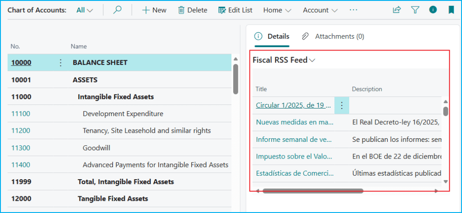The width and height of the screenshot is (462, 213).
Task: Switch to the Attachments (0) tab
Action: point(333,36)
